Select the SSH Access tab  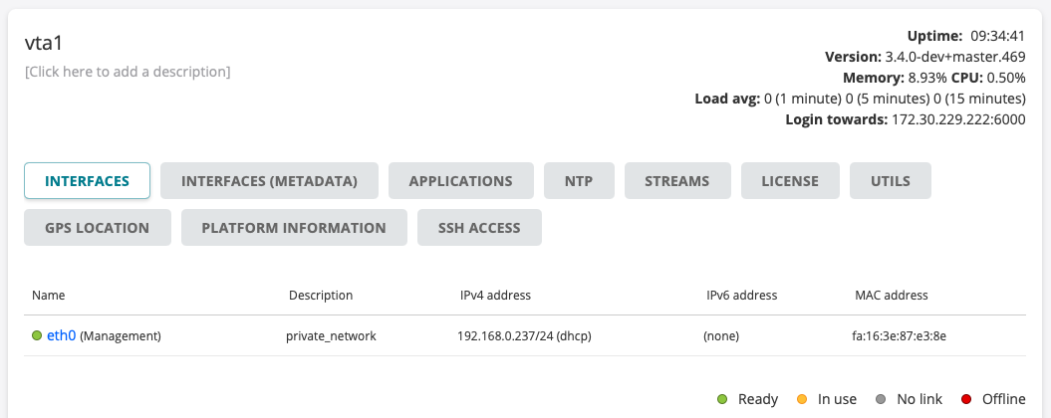click(479, 227)
